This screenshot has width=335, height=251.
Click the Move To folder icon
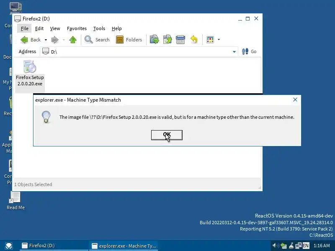point(154,40)
